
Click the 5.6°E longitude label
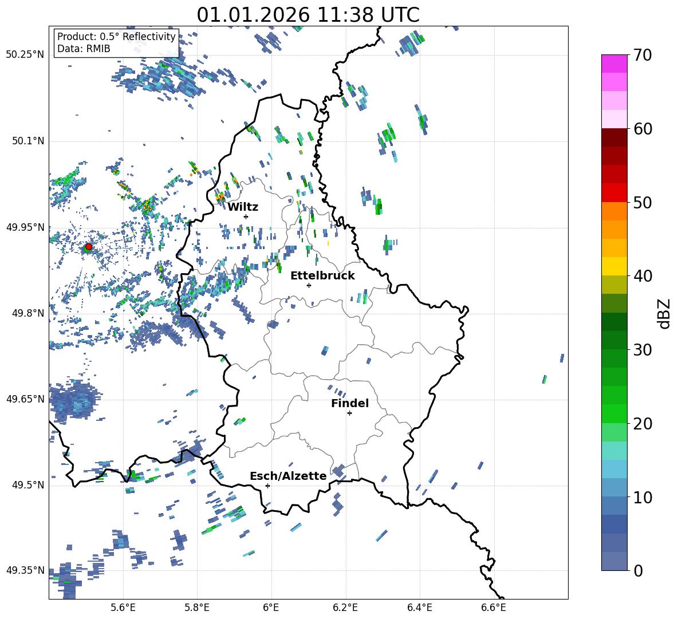(123, 608)
